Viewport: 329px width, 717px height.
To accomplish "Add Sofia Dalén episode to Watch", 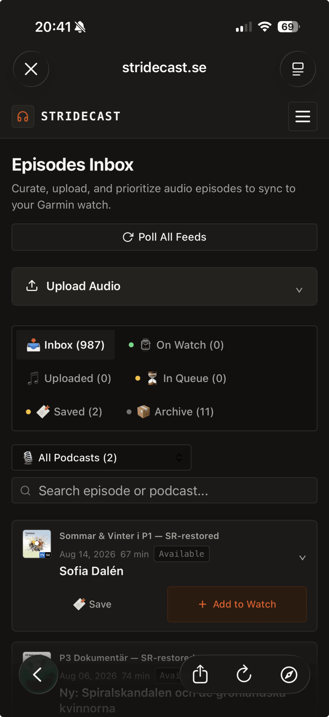I will pyautogui.click(x=237, y=604).
